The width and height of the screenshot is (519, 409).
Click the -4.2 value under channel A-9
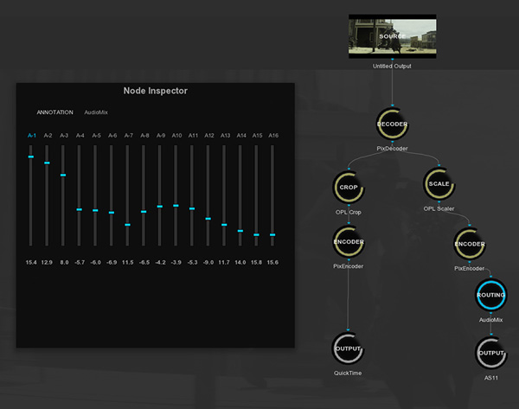coord(160,262)
